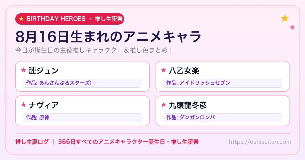Image resolution: width=305 pixels, height=160 pixels.
Task: Click the 九頭龍冬彦 character name
Action: pyautogui.click(x=188, y=105)
